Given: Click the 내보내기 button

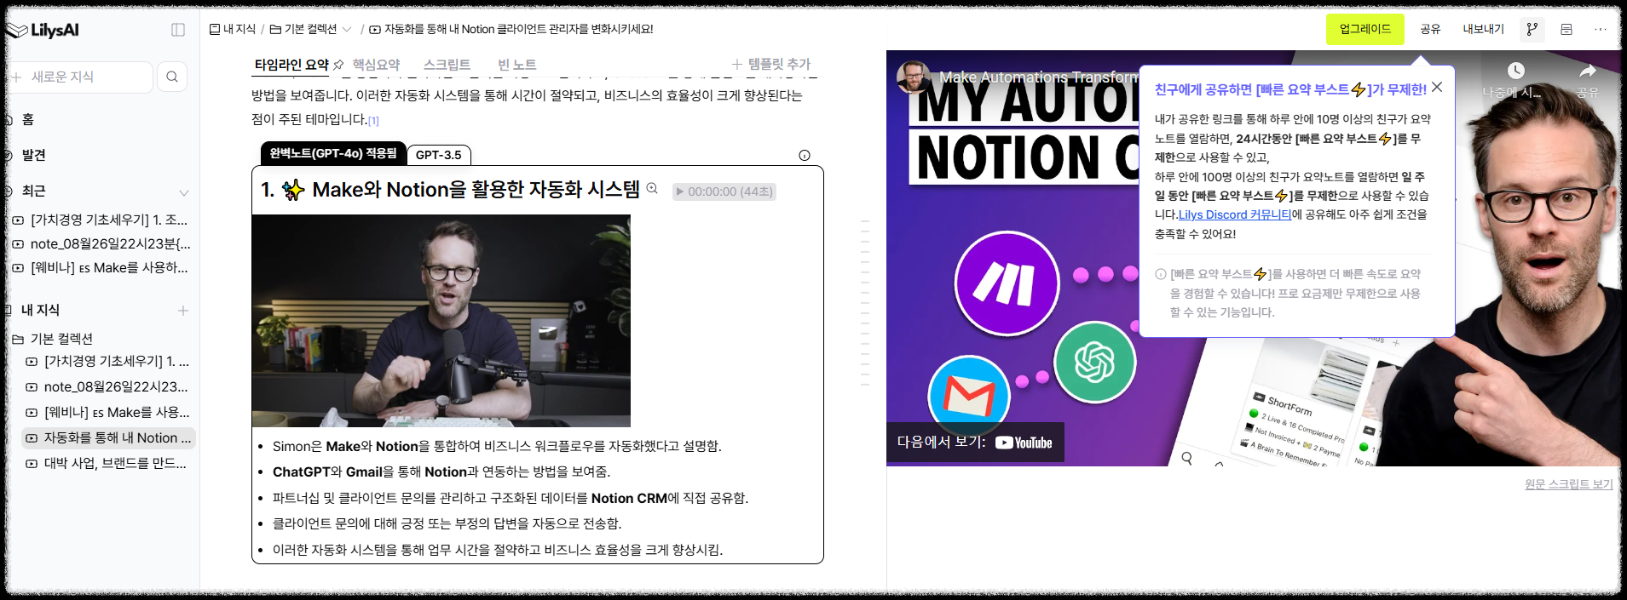Looking at the screenshot, I should [x=1484, y=29].
